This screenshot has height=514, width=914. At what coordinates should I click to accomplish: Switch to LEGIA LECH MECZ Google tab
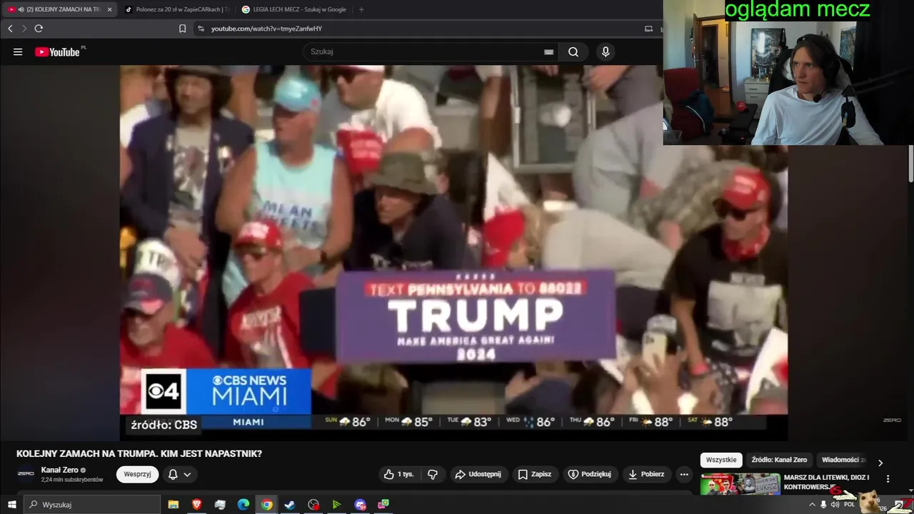click(x=293, y=9)
